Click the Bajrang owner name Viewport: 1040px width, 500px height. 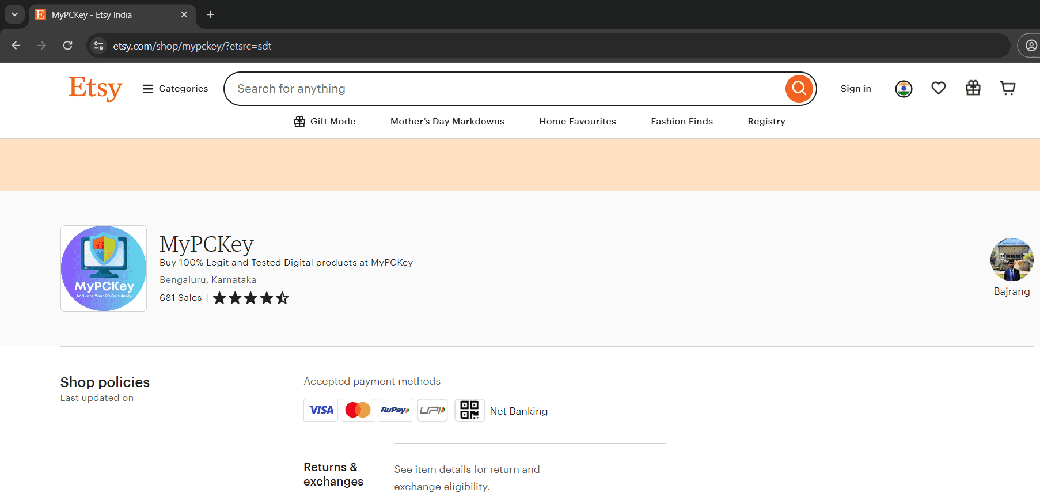1012,291
